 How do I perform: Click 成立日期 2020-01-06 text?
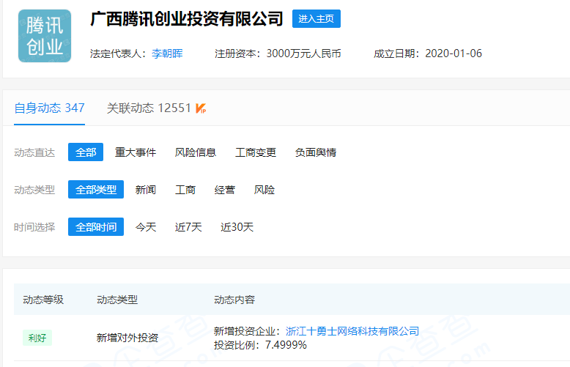pos(428,53)
